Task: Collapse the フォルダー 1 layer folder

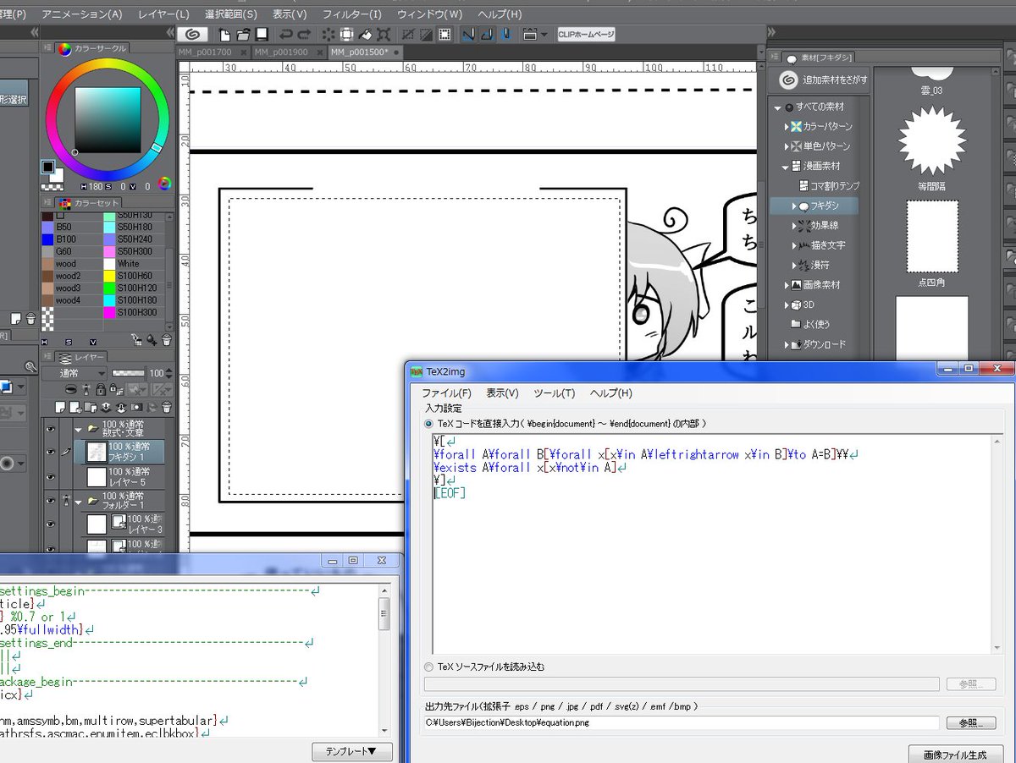Action: click(x=78, y=502)
